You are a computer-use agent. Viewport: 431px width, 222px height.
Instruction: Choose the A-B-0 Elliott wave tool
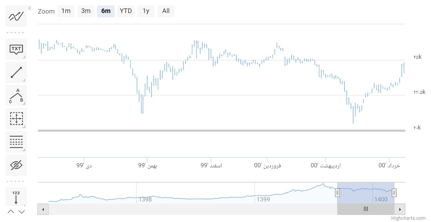pyautogui.click(x=16, y=96)
